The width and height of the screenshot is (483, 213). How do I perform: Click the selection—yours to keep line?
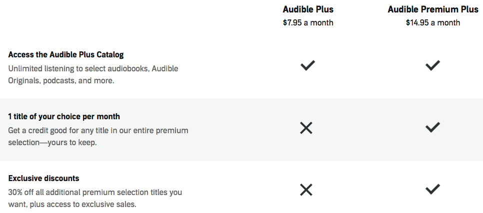click(x=52, y=143)
